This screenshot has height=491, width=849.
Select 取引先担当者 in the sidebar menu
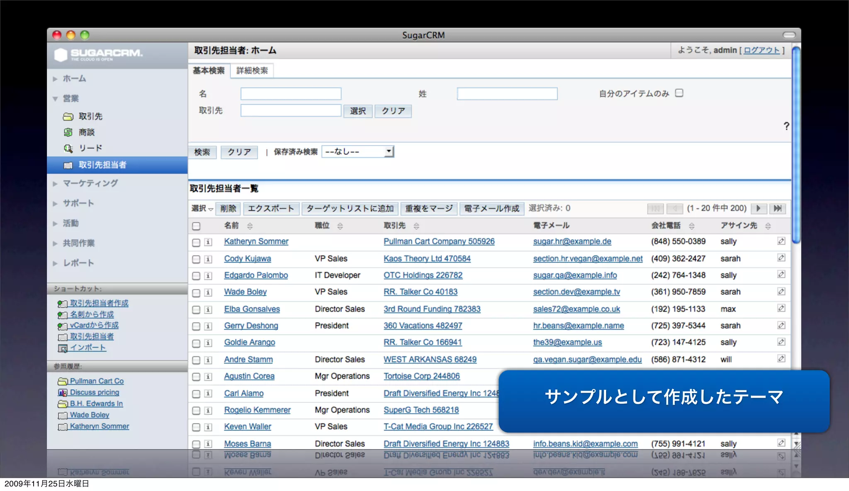102,165
